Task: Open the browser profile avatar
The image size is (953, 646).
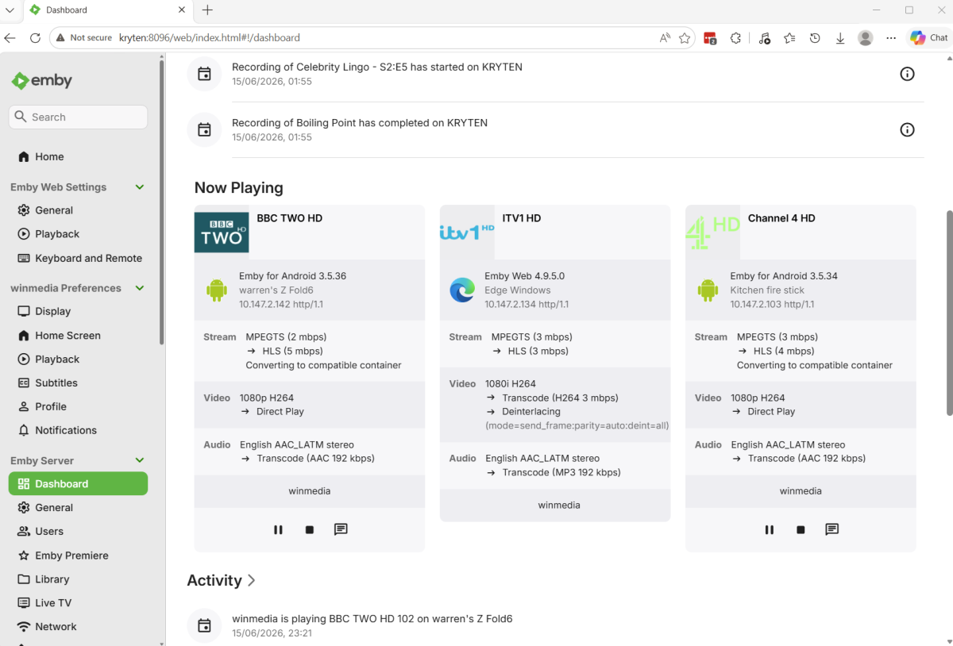Action: pyautogui.click(x=866, y=37)
